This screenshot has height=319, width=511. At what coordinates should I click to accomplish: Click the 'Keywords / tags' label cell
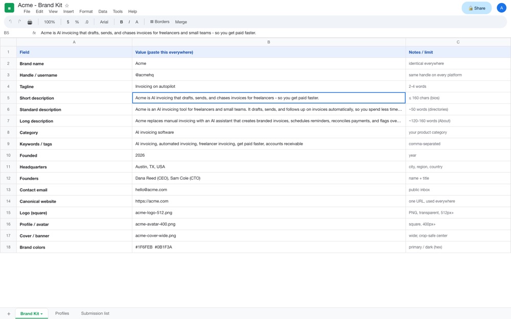click(74, 144)
